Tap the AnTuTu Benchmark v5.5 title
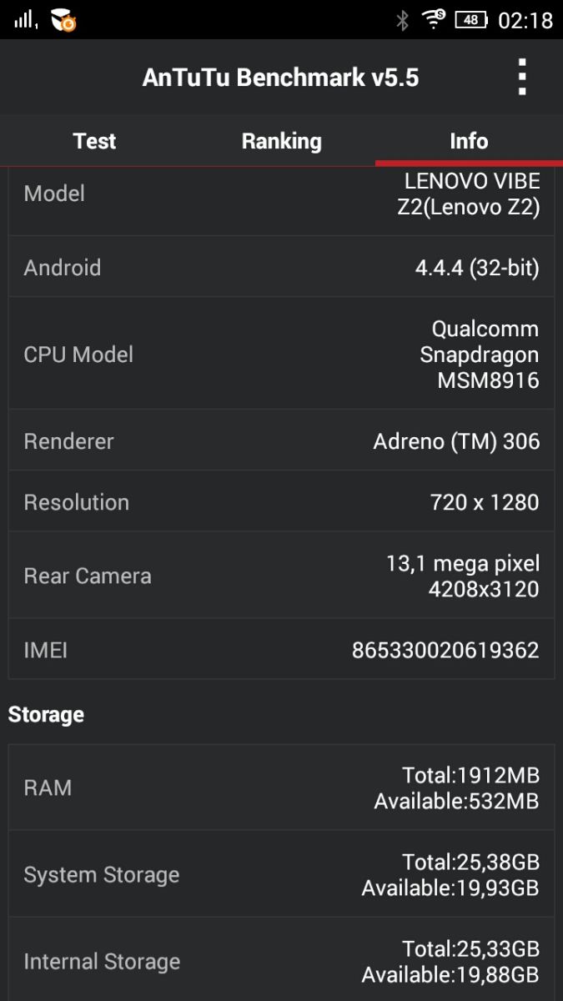The image size is (563, 1001). point(280,78)
